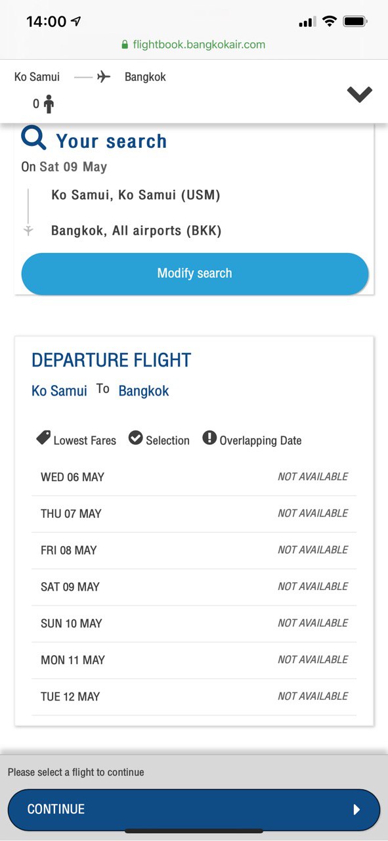Image resolution: width=388 pixels, height=841 pixels.
Task: Tap the Lowest Fares tag icon
Action: [43, 438]
